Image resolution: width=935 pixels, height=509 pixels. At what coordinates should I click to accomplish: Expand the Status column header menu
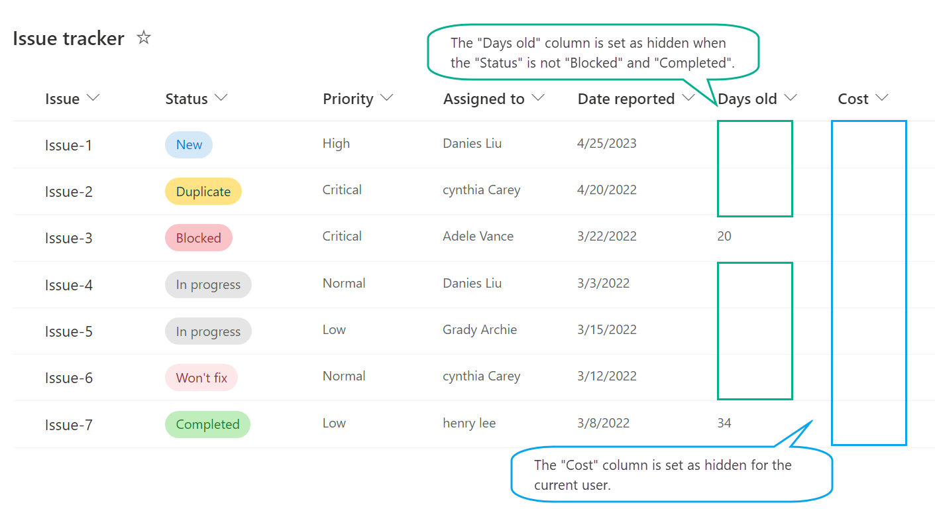click(x=221, y=98)
